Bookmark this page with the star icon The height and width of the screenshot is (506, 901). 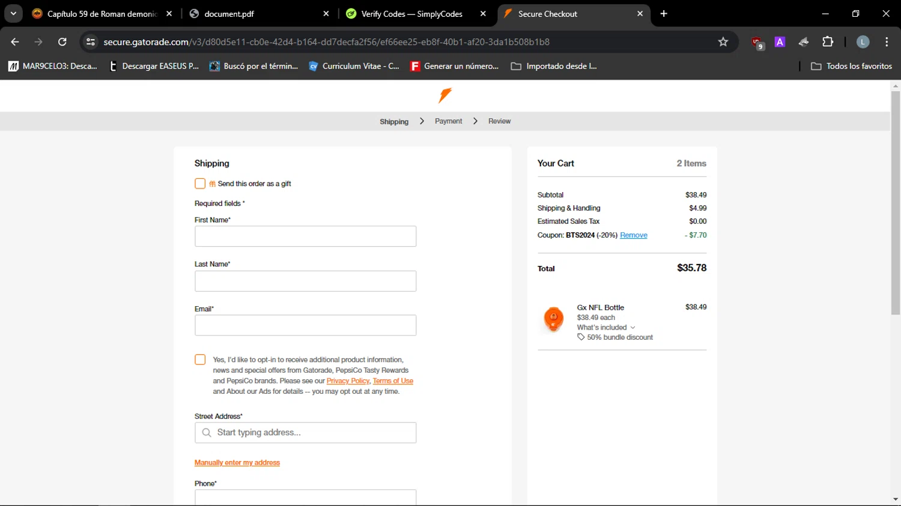coord(723,42)
